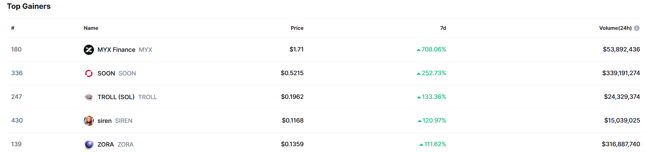The height and width of the screenshot is (153, 646).
Task: Open the MYX Finance coin page
Action: (116, 50)
